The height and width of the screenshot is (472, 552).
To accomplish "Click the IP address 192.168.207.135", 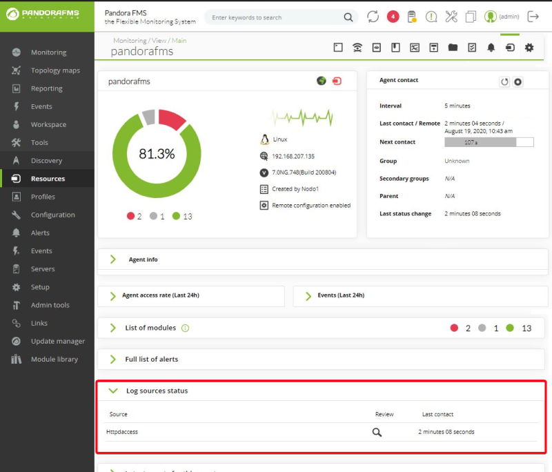I will pyautogui.click(x=293, y=156).
